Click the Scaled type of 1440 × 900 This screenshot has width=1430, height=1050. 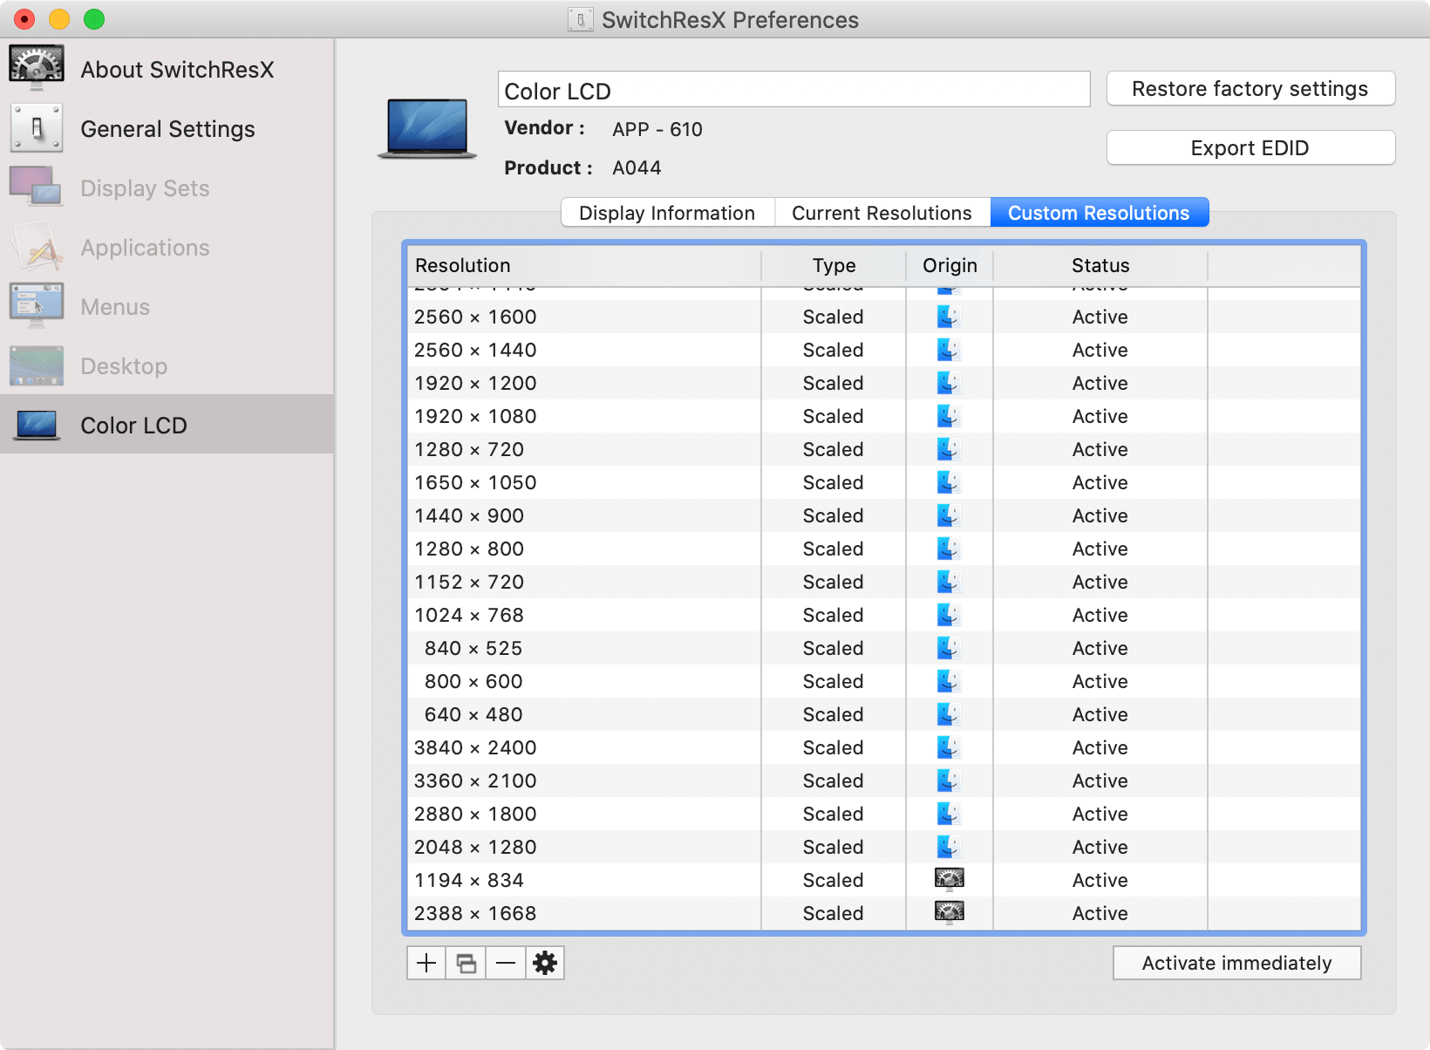click(x=834, y=515)
